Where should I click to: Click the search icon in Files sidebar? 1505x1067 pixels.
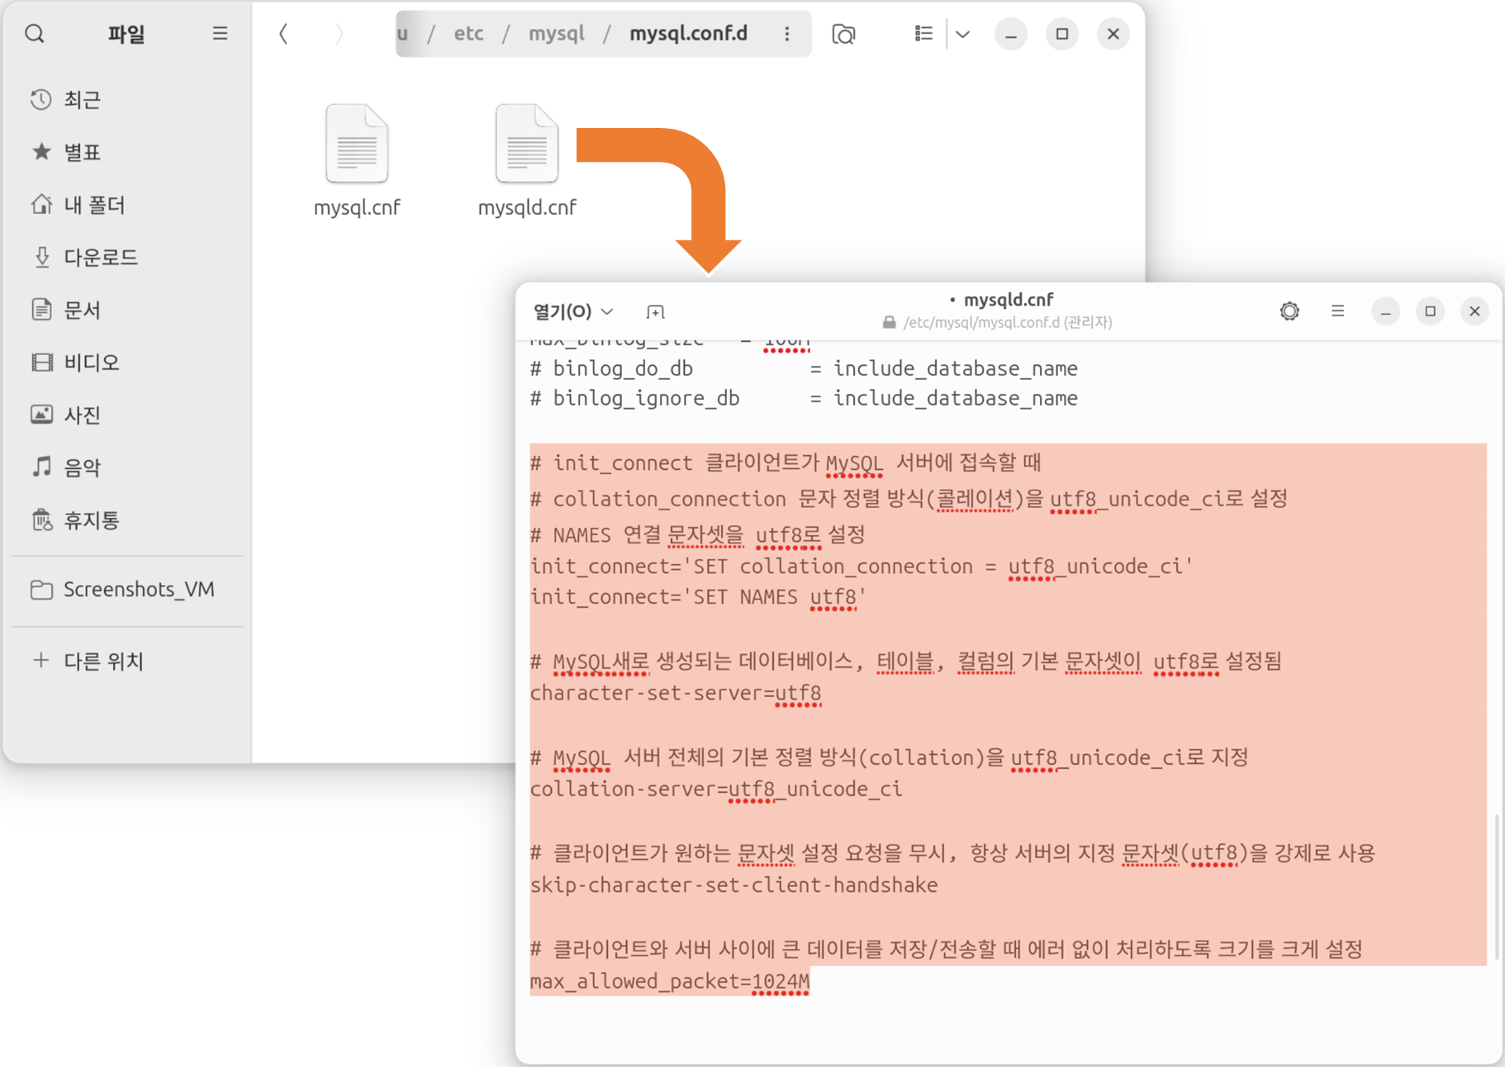[35, 34]
